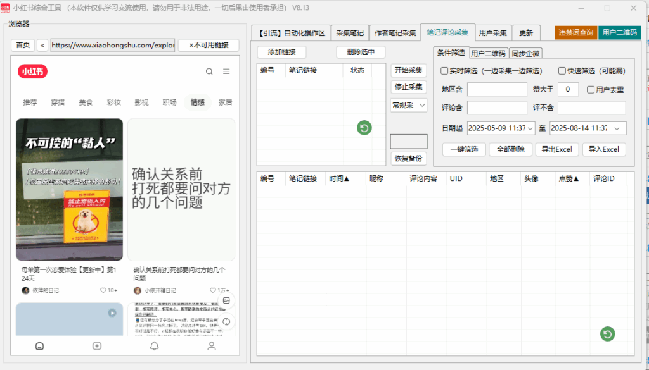Enable 实时筛选 checkbox
The width and height of the screenshot is (649, 370).
pyautogui.click(x=444, y=71)
